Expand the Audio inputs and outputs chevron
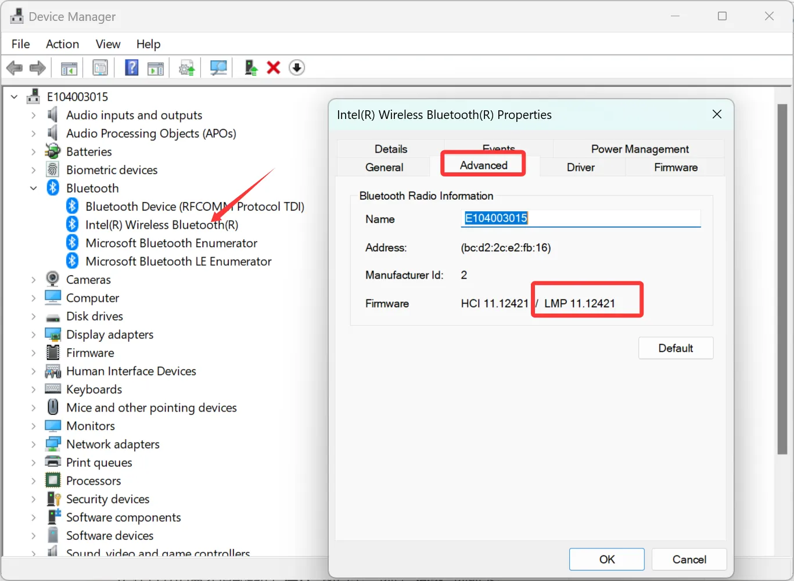The width and height of the screenshot is (794, 581). coord(34,115)
